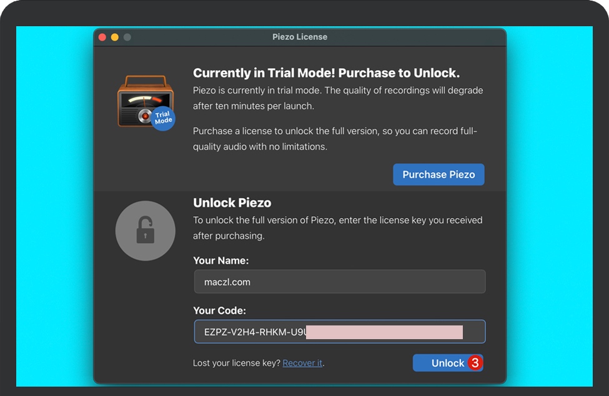The image size is (609, 396).
Task: Click the 'Your Name:' label
Action: (221, 260)
